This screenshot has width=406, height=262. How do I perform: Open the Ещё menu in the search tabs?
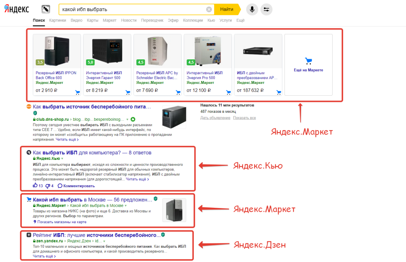click(240, 20)
